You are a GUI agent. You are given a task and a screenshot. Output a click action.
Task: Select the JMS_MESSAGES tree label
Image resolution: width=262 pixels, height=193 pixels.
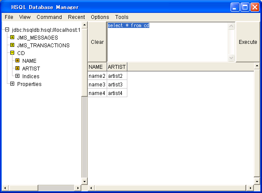click(x=37, y=37)
